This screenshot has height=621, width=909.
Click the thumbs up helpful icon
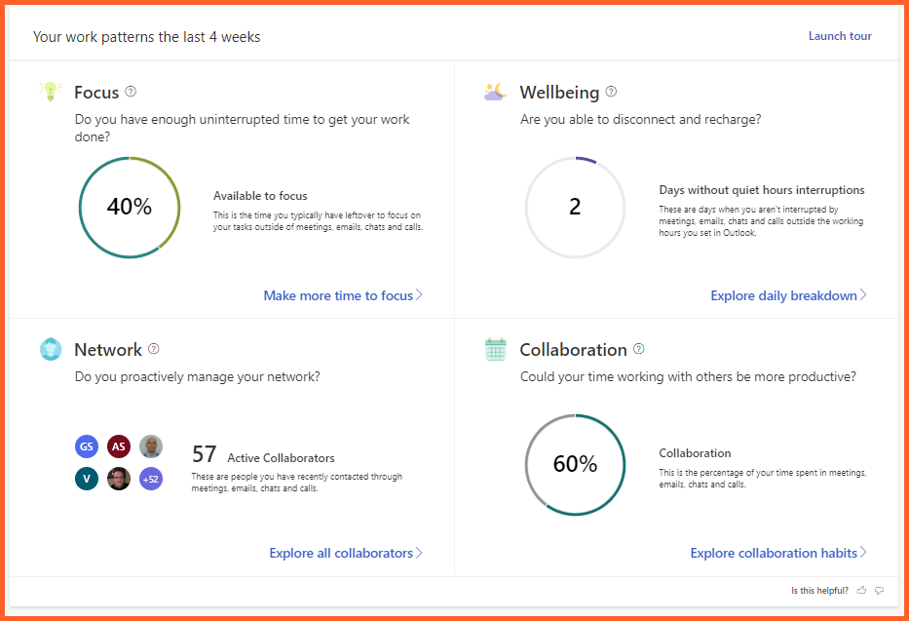coord(861,591)
